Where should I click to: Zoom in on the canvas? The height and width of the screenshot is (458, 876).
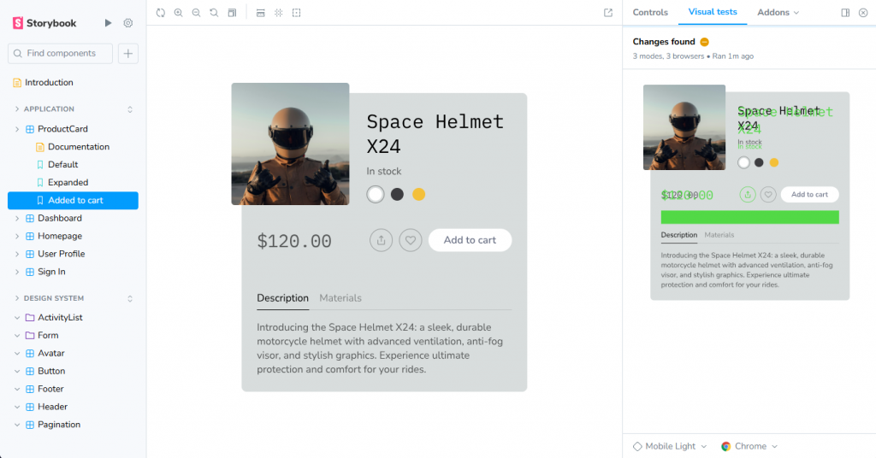pos(178,13)
